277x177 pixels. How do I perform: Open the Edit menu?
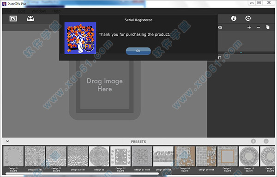pyautogui.click(x=22, y=11)
